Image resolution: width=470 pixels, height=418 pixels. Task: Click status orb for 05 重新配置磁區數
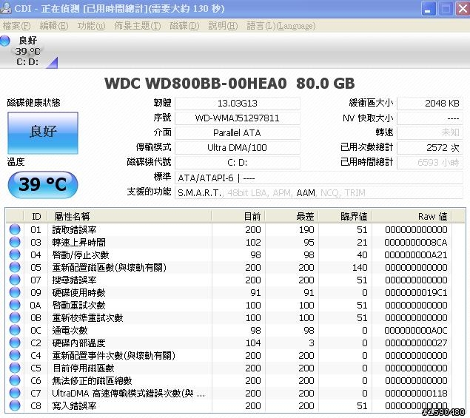click(15, 267)
